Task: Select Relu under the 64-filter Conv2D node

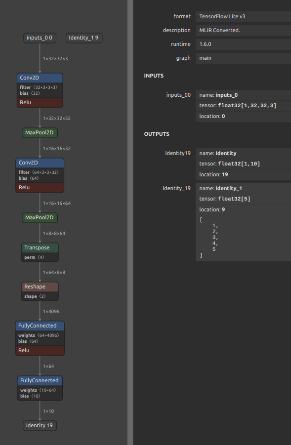Action: 40,188
